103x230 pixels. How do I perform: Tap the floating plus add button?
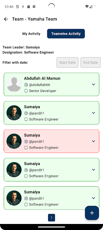tap(92, 213)
